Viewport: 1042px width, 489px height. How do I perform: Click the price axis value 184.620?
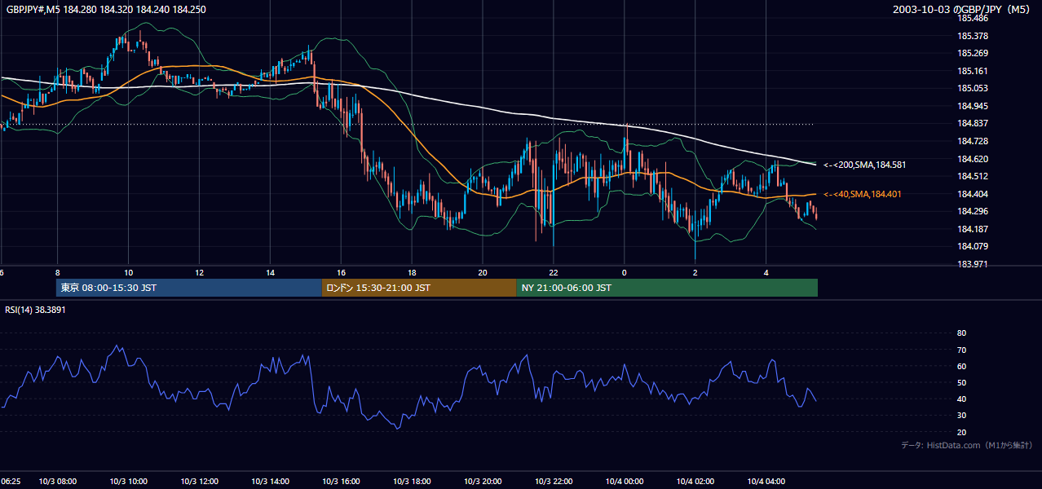click(x=973, y=159)
